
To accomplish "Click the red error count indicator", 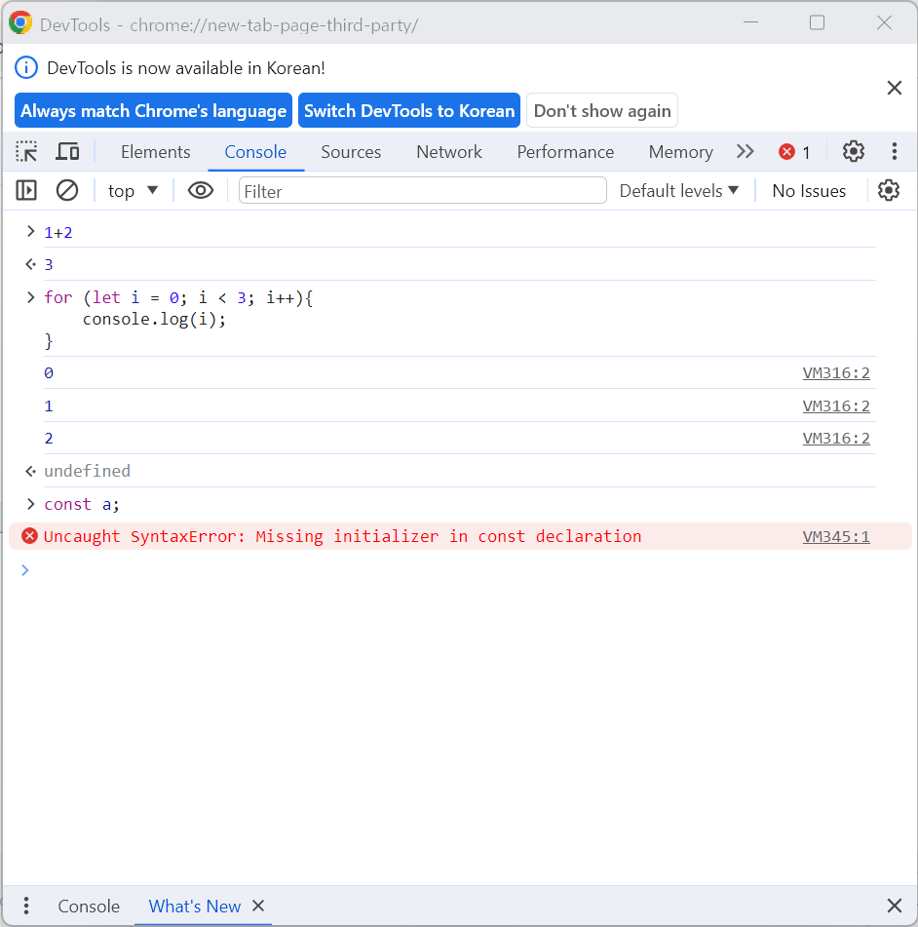I will [x=794, y=152].
